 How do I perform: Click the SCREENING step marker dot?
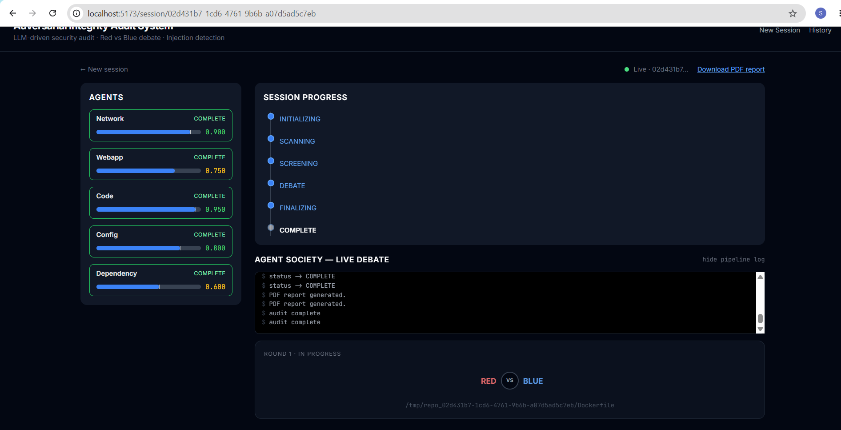tap(271, 161)
